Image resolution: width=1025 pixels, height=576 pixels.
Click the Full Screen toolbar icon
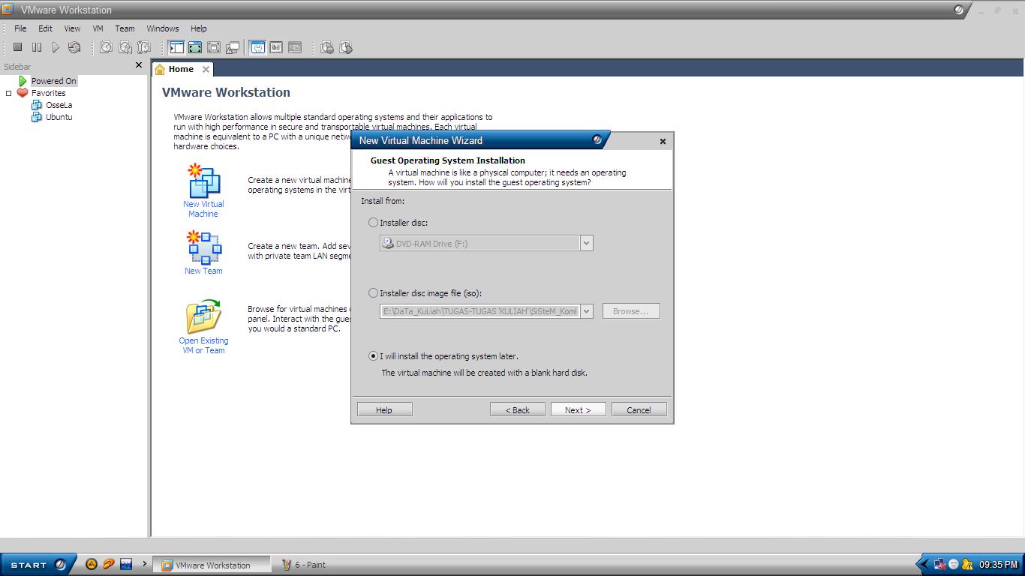pyautogui.click(x=214, y=47)
